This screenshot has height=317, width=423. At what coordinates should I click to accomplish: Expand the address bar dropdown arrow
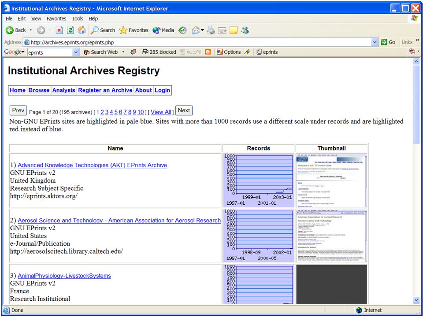375,42
